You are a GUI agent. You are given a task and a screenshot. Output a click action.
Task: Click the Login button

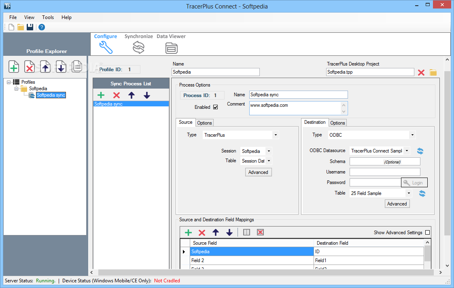(414, 183)
